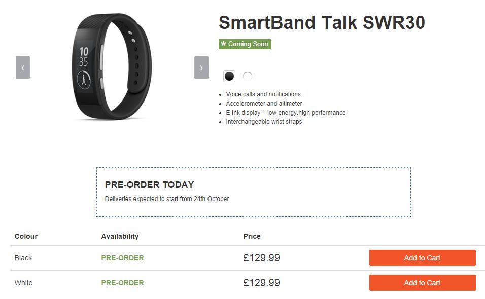Viewport: 485px width, 299px height.
Task: Select the black colour swatch
Action: (229, 76)
